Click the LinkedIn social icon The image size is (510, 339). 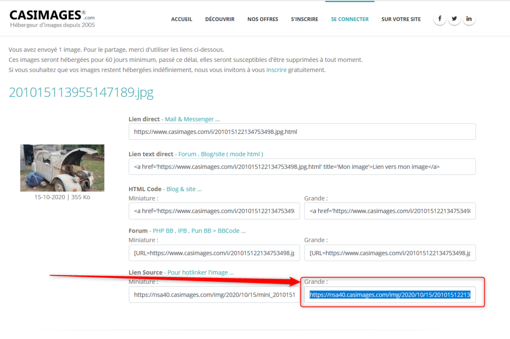(x=469, y=19)
